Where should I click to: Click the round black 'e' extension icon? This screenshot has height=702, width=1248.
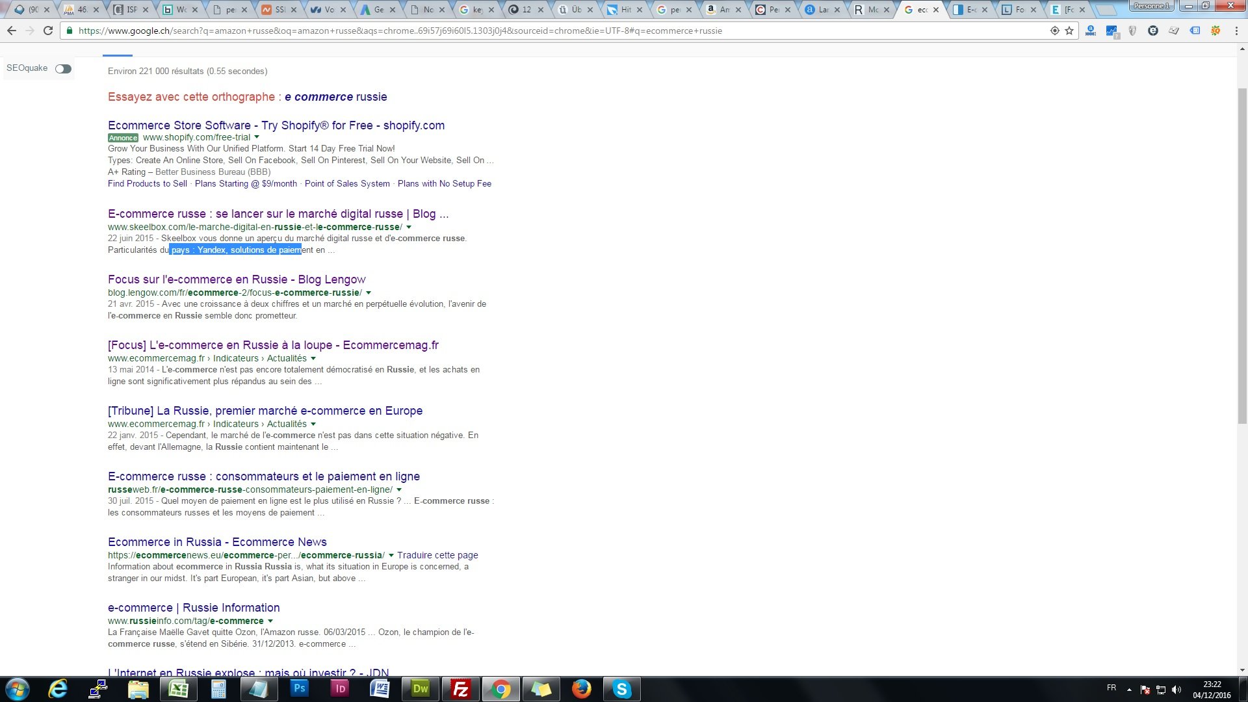pos(1153,31)
